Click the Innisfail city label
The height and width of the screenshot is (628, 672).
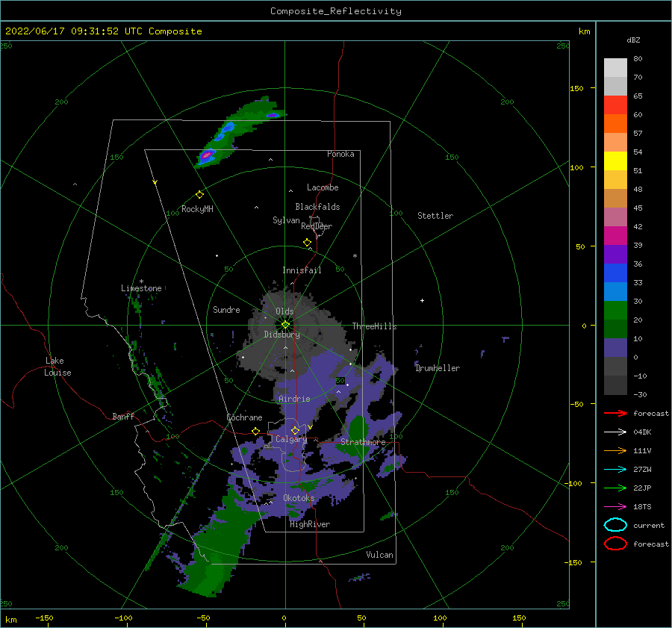pyautogui.click(x=302, y=270)
